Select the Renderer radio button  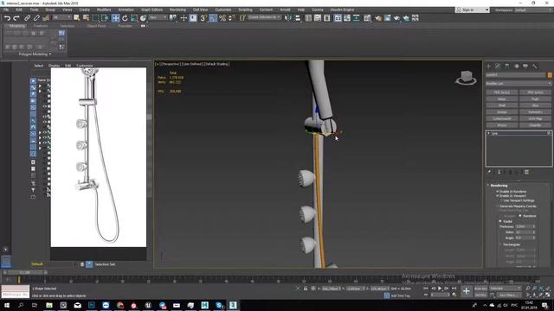(520, 216)
